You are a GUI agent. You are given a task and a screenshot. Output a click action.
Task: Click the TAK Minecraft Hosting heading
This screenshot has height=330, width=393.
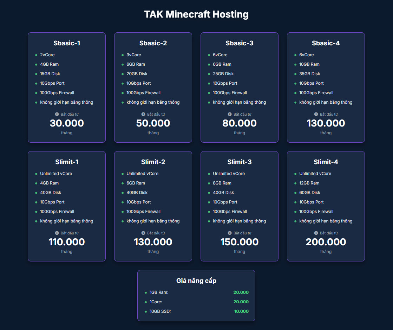tap(196, 14)
